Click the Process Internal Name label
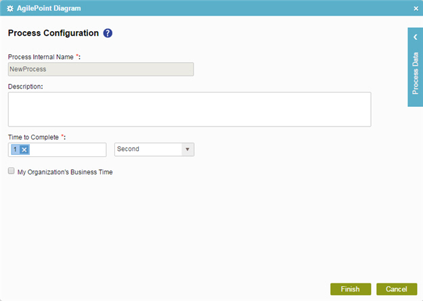The height and width of the screenshot is (301, 423). 44,57
